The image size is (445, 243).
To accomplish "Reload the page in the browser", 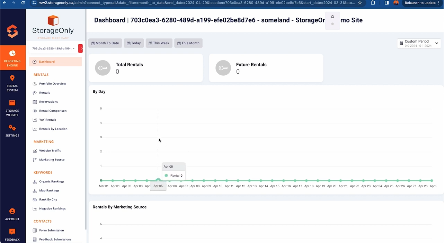I will pos(23,3).
